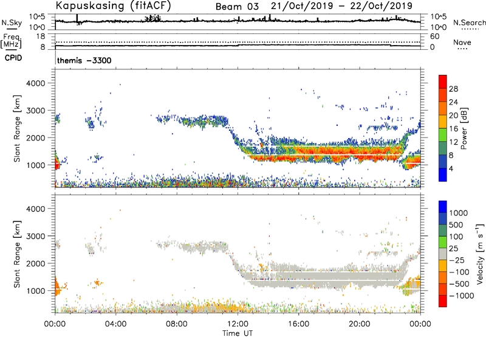The width and height of the screenshot is (486, 337).
Task: Click the dotted frequency line in Freq panel
Action: point(238,42)
